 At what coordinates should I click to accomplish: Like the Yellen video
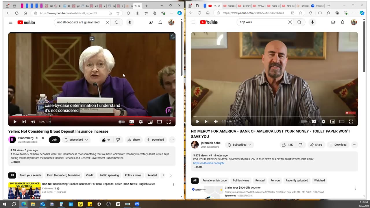pyautogui.click(x=106, y=140)
